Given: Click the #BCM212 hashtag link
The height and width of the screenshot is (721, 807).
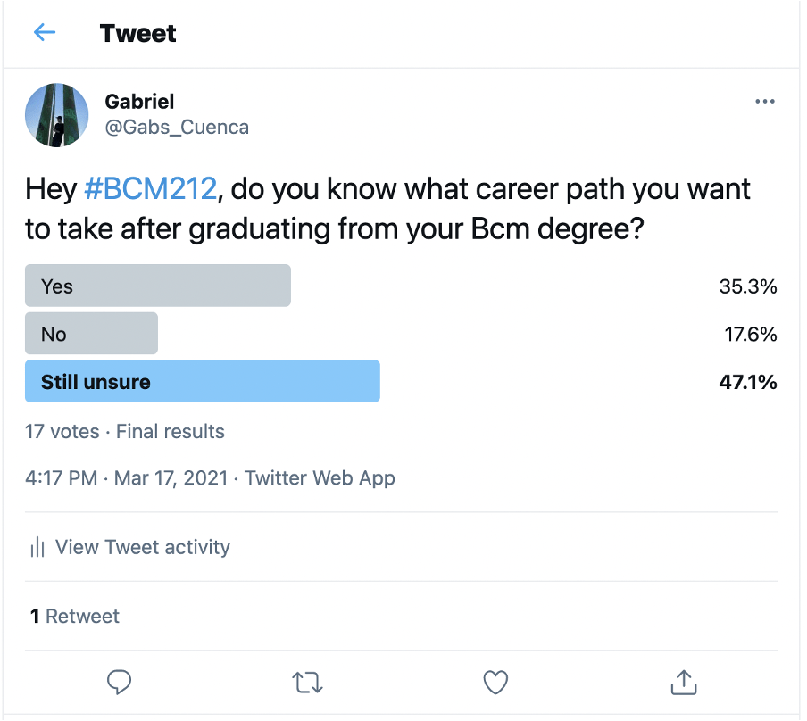Looking at the screenshot, I should (150, 189).
